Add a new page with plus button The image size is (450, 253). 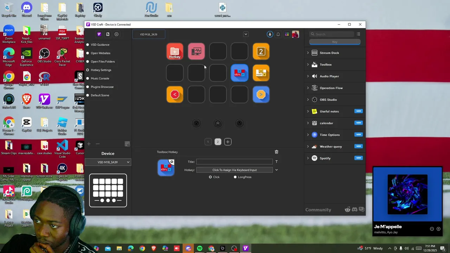pos(228,142)
